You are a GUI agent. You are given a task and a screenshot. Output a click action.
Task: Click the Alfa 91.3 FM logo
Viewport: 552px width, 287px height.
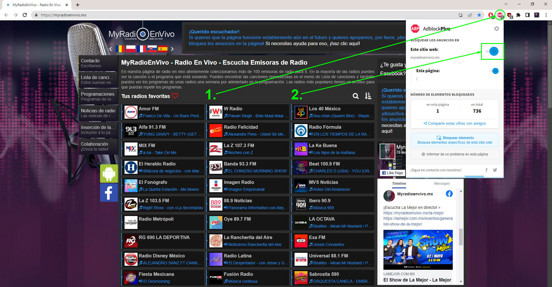(x=131, y=131)
